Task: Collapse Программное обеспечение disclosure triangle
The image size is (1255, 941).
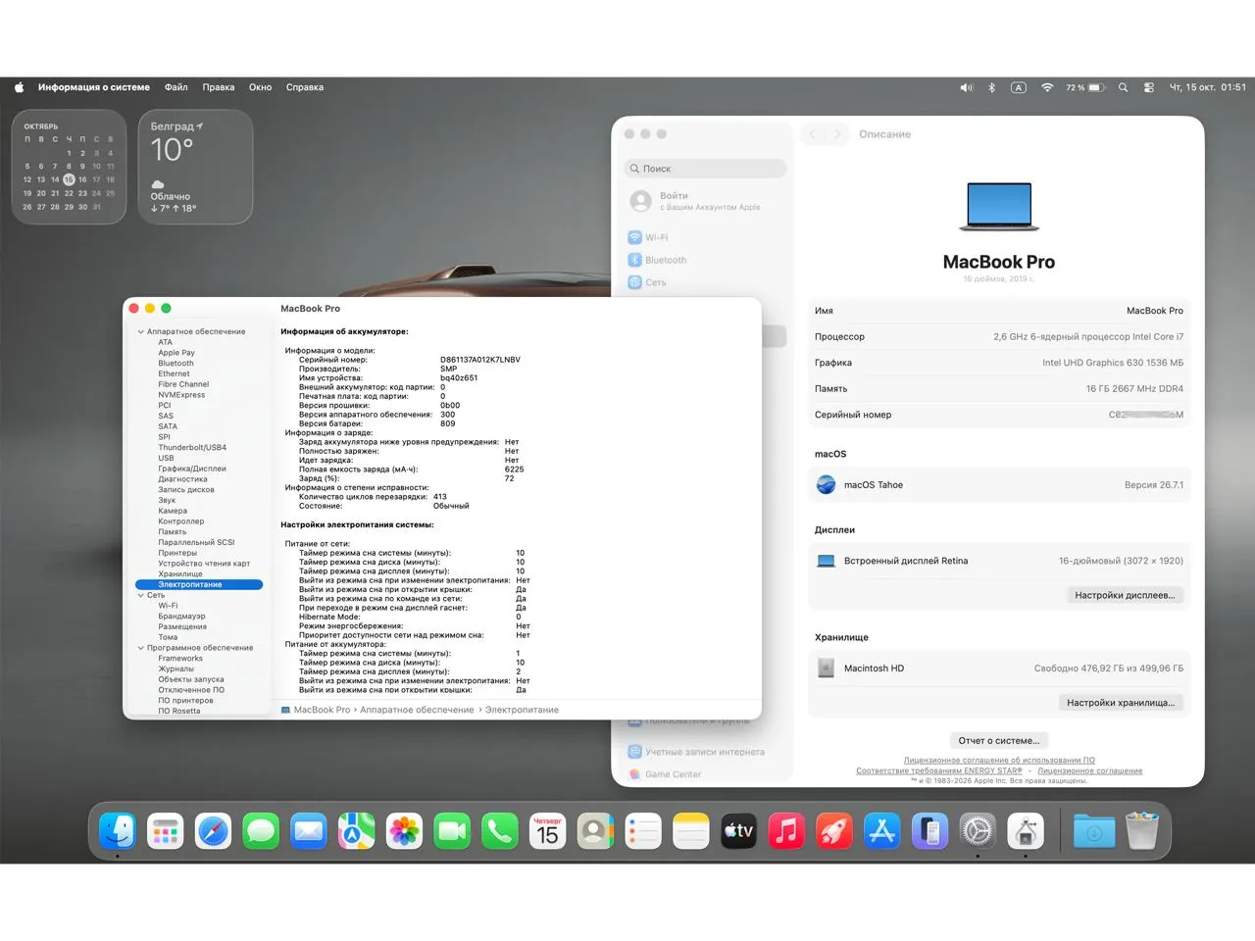Action: (141, 648)
